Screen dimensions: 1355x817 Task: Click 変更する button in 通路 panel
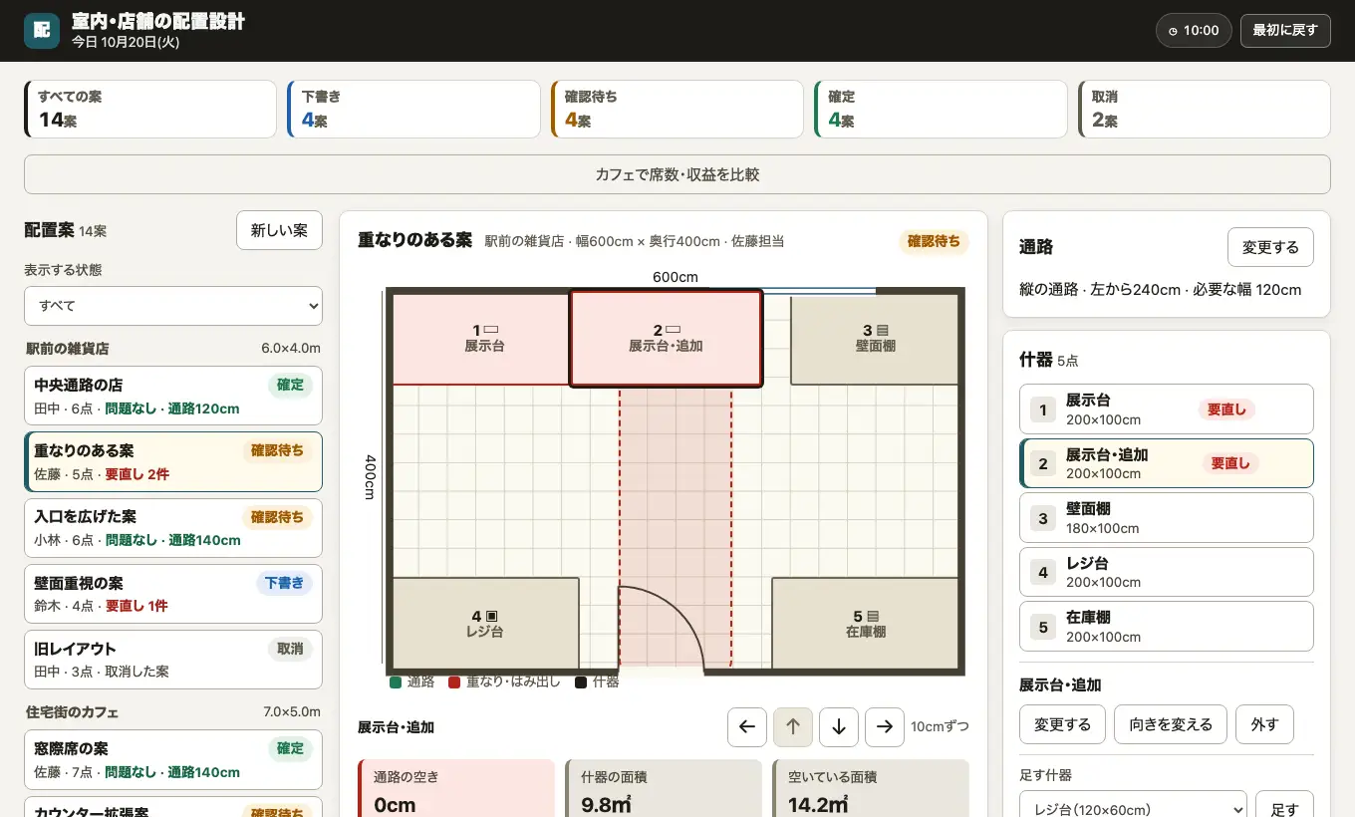pyautogui.click(x=1270, y=247)
